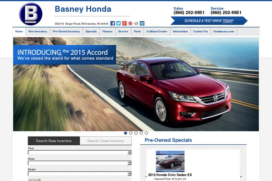Screen dimensions: 272x181
Task: Select the first slideshow dot
Action: (126, 133)
